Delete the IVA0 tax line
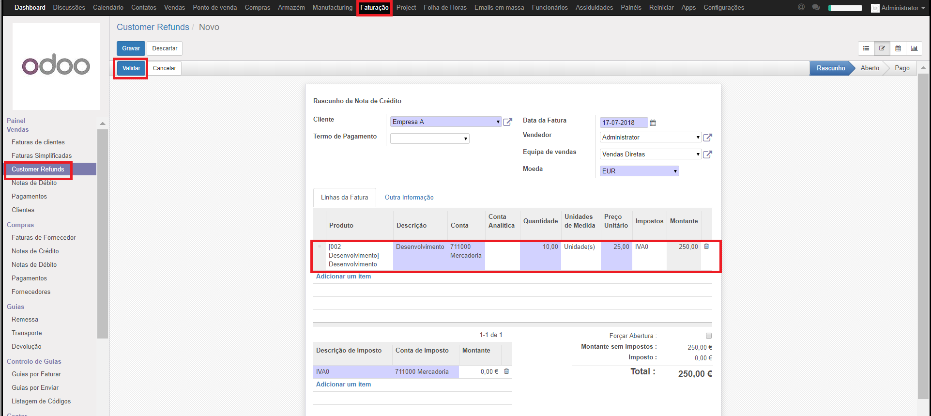 (x=506, y=371)
